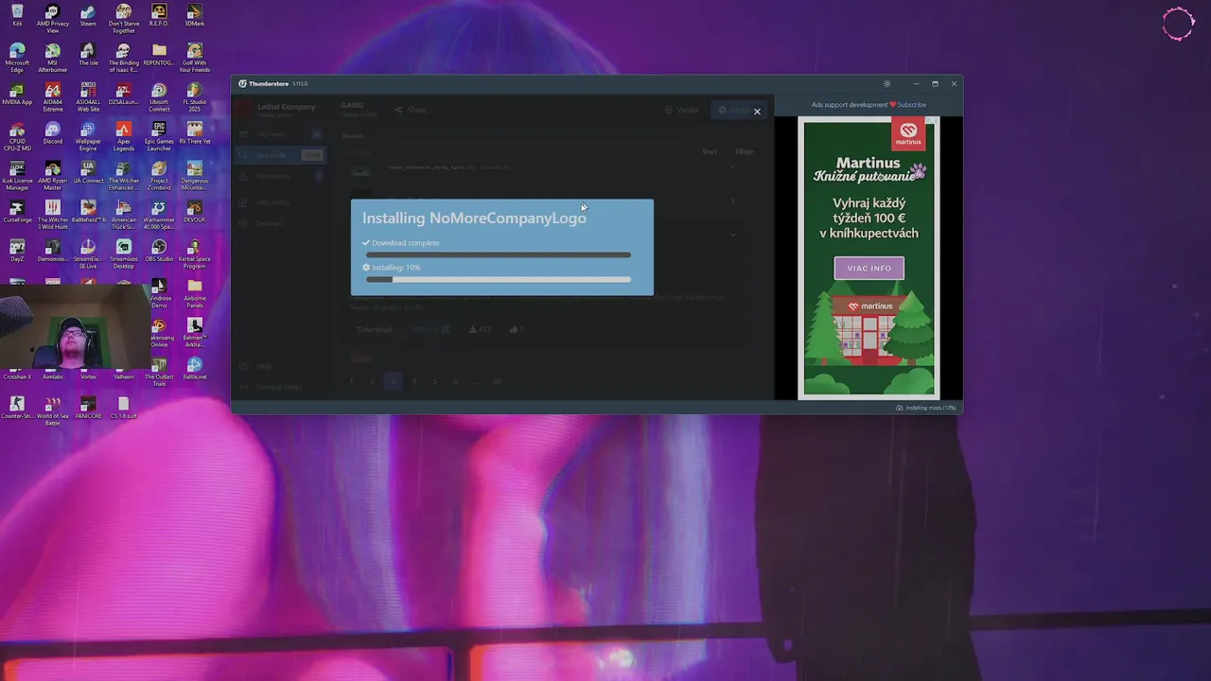Open the Discord desktop shortcut
This screenshot has height=681, width=1211.
[x=52, y=132]
